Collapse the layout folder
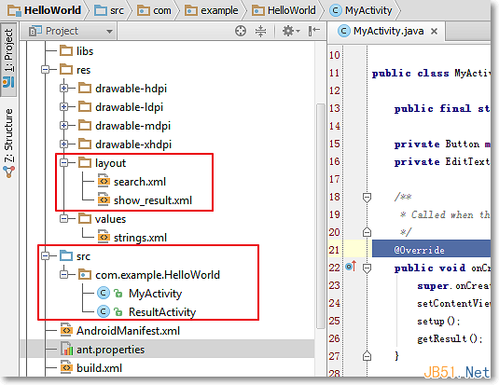The width and height of the screenshot is (499, 385). tap(64, 163)
